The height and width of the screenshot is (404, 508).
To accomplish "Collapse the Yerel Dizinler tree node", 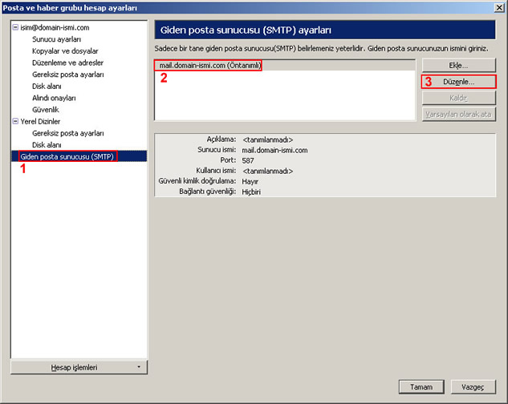I will [x=14, y=121].
